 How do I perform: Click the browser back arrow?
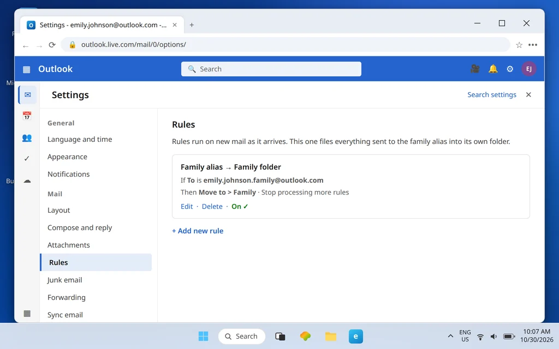tap(26, 46)
